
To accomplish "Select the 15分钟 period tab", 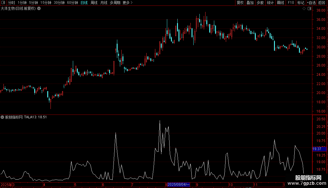I will click(x=46, y=3).
